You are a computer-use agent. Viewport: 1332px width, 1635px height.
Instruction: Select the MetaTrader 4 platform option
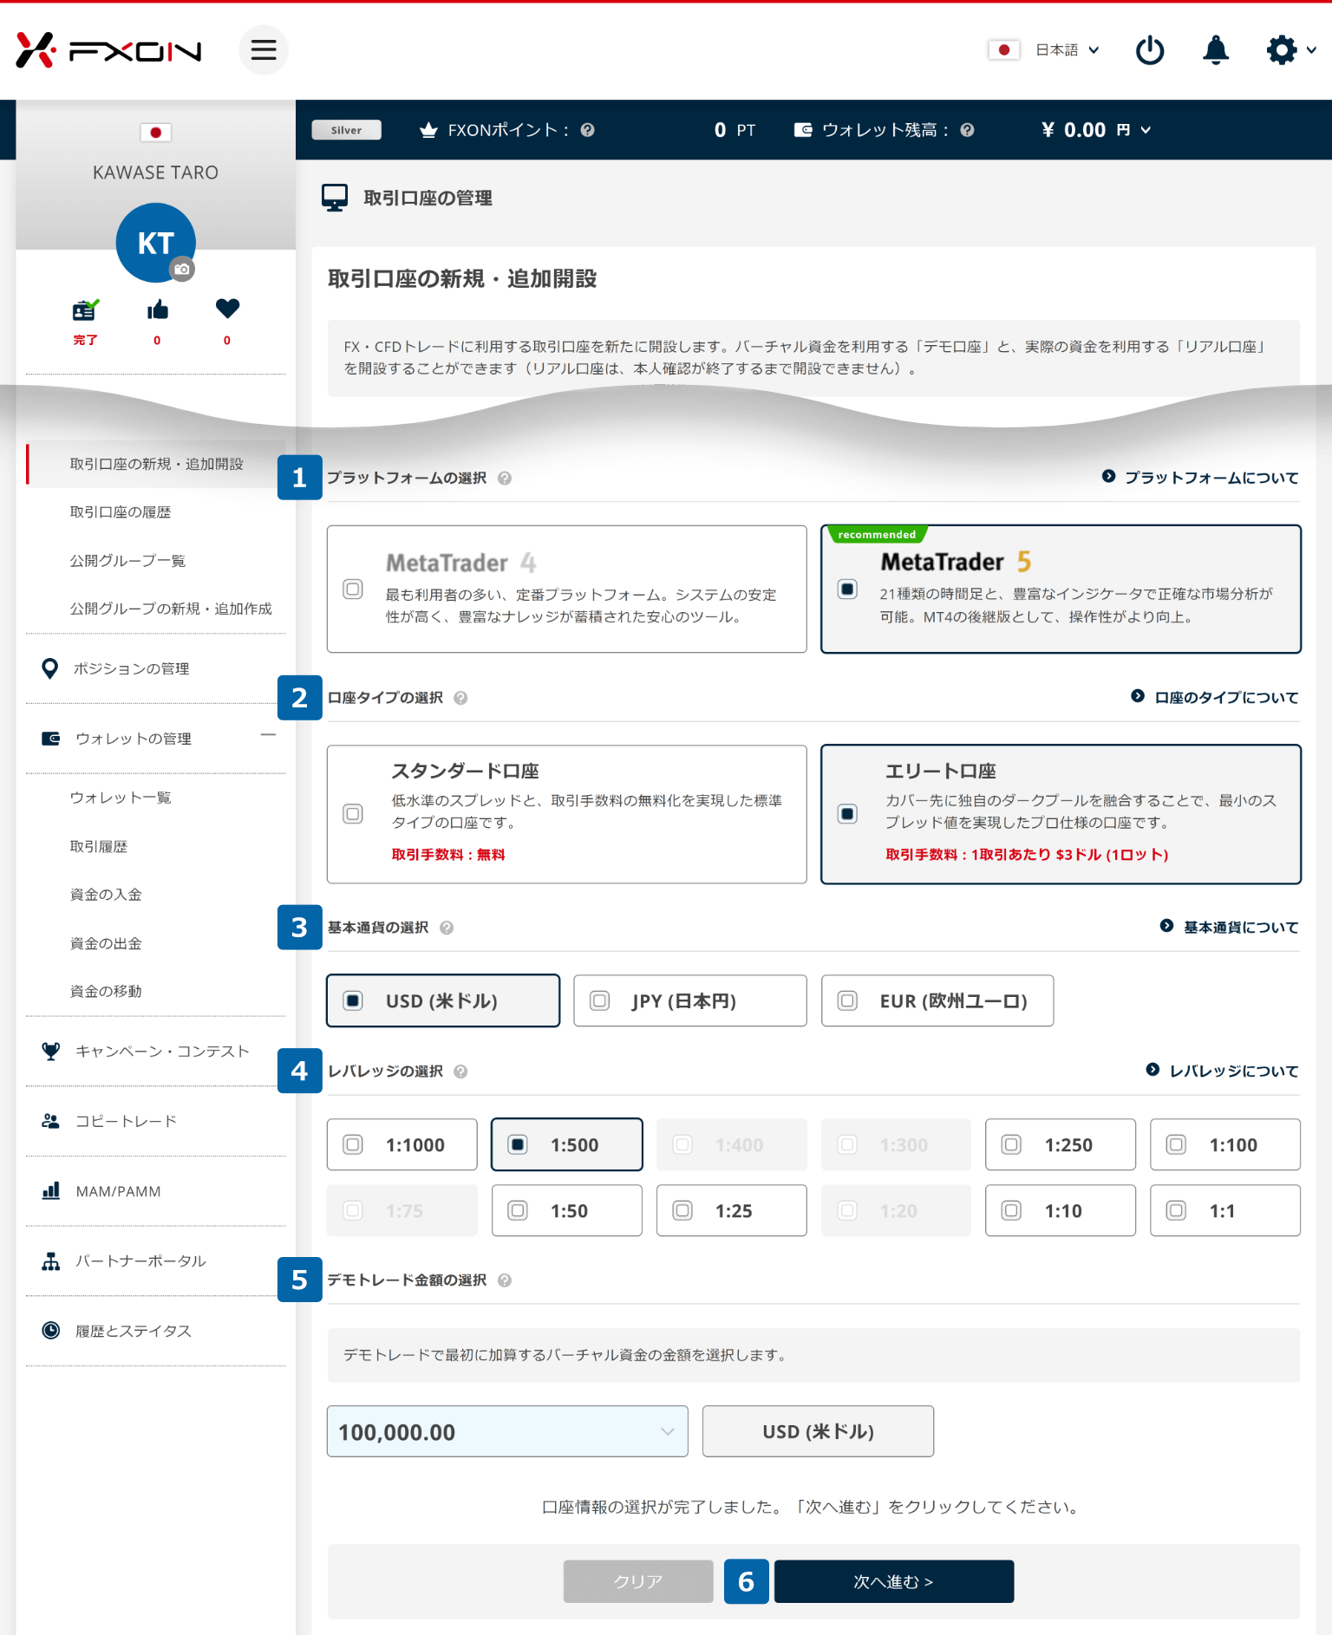click(567, 589)
